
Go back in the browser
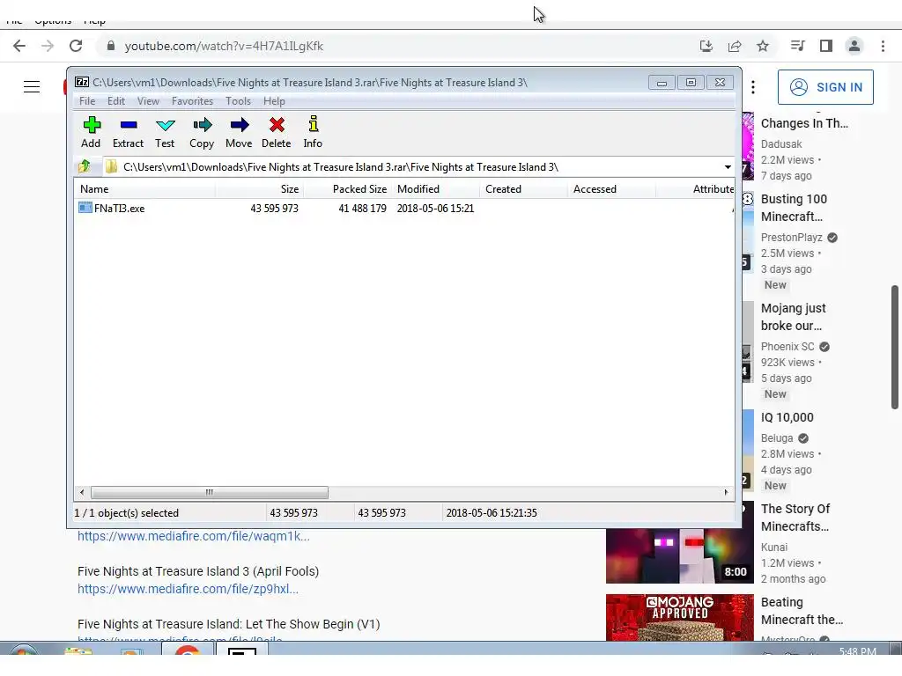[19, 46]
